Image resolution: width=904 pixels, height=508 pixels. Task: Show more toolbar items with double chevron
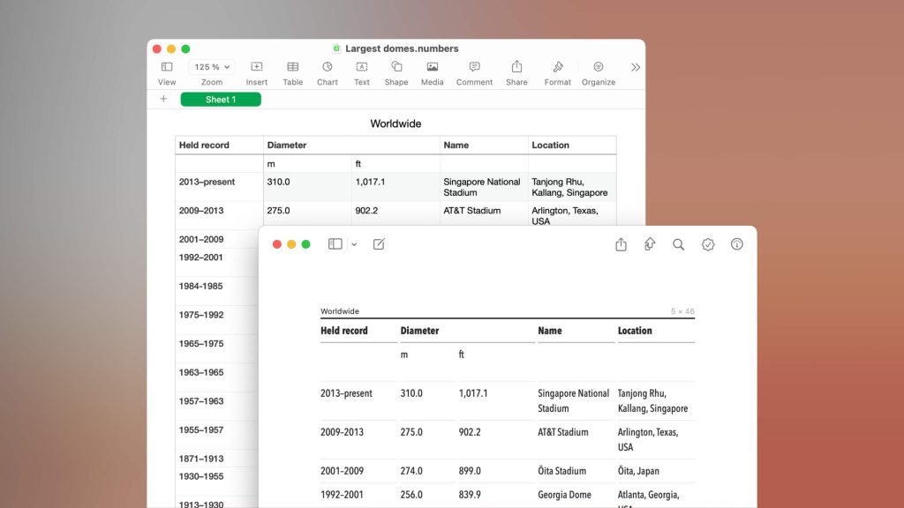(635, 67)
